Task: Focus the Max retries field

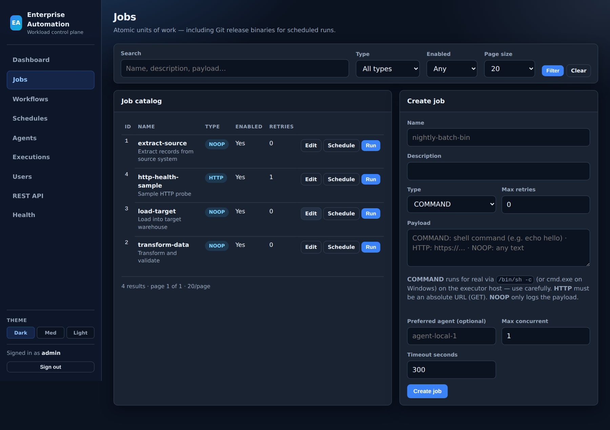Action: coord(546,205)
